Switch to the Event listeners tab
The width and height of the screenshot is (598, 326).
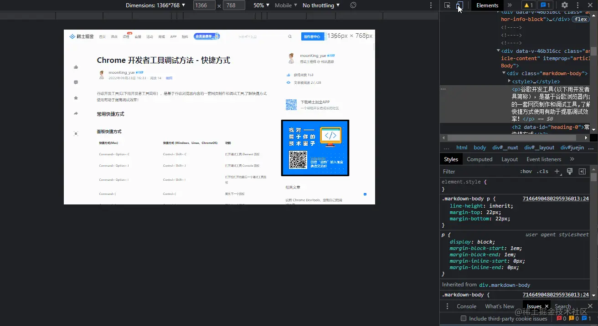[x=544, y=159]
